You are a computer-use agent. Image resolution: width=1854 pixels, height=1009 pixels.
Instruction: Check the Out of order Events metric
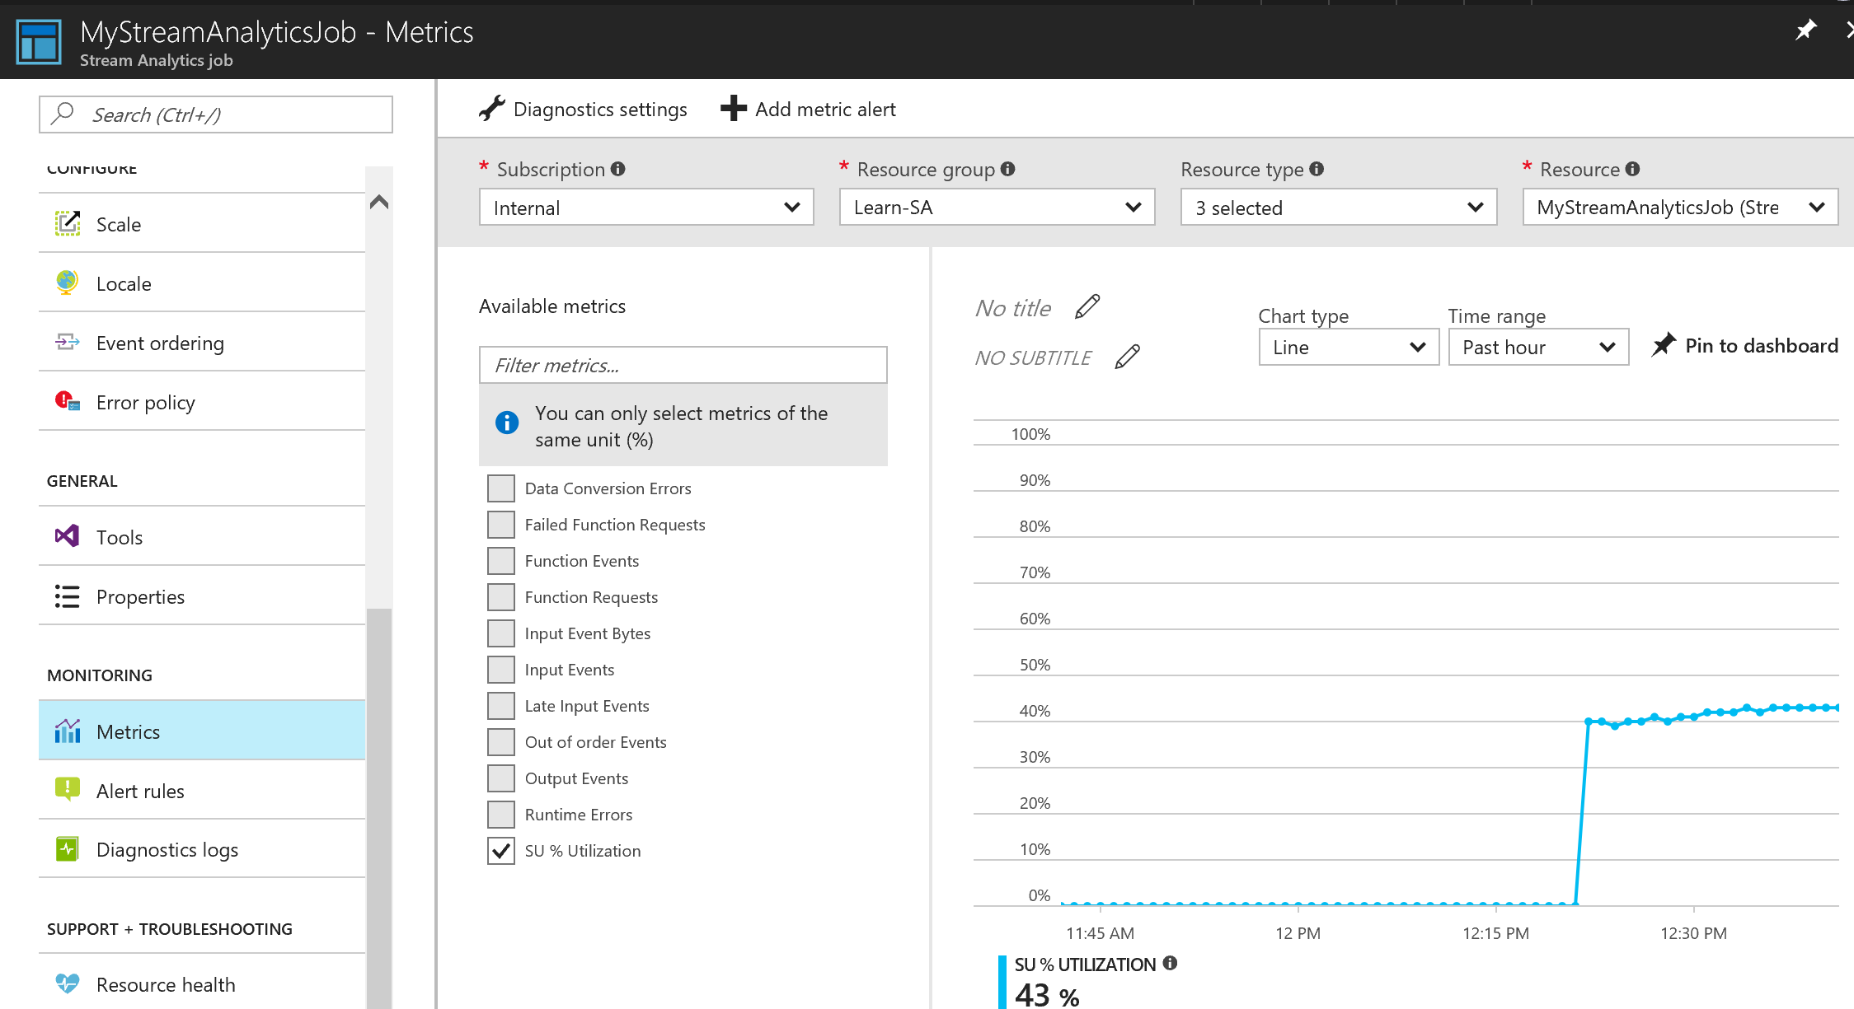pyautogui.click(x=501, y=742)
